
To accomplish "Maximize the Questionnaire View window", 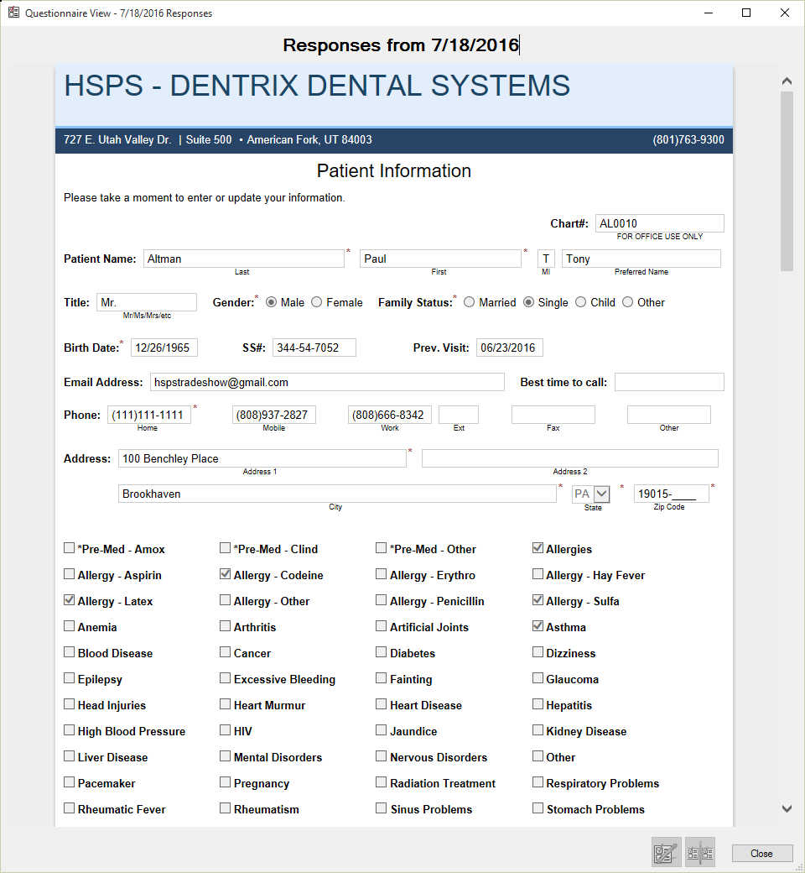I will 746,13.
